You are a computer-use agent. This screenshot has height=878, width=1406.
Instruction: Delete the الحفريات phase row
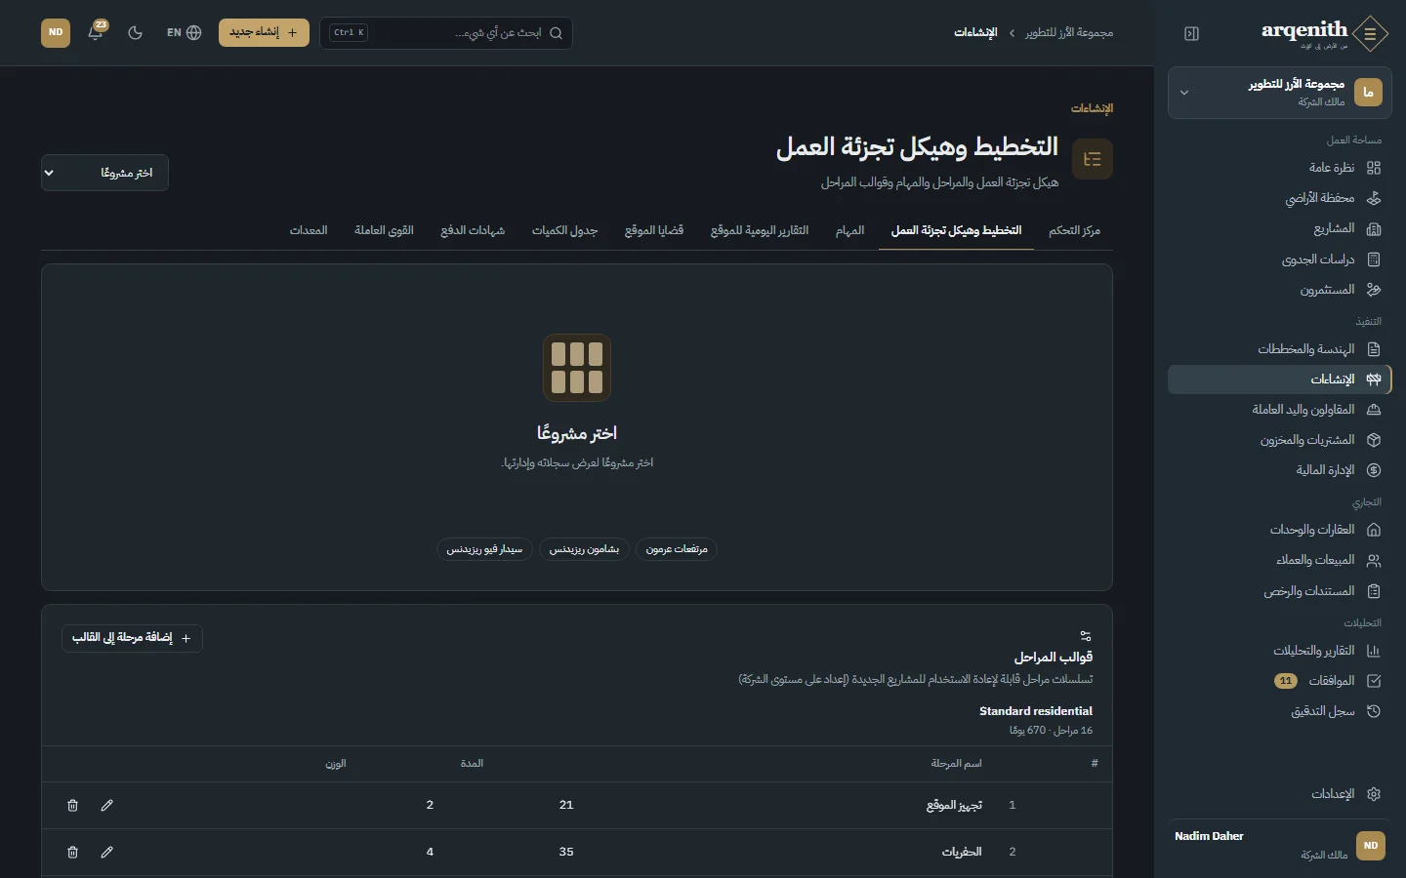click(72, 853)
